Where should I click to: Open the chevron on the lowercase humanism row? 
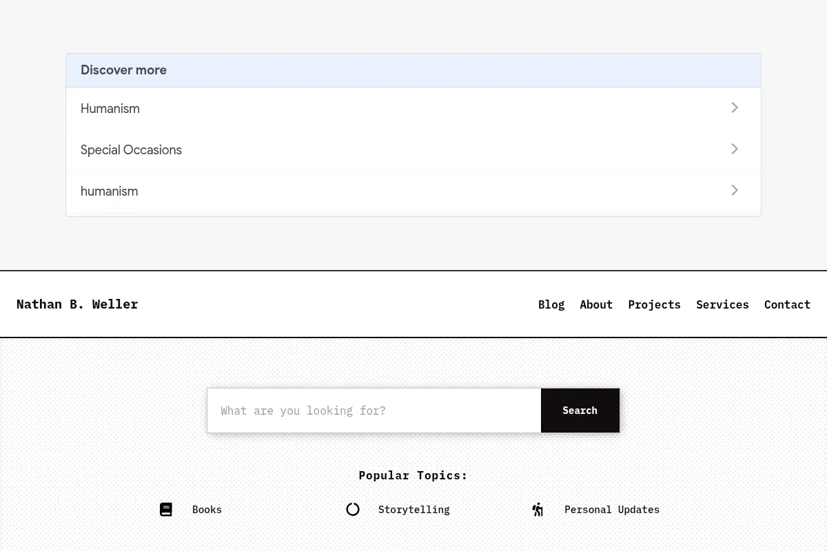[x=735, y=190]
